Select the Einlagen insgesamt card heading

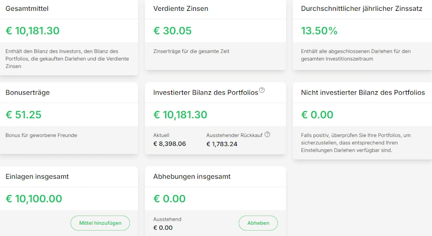coord(37,176)
